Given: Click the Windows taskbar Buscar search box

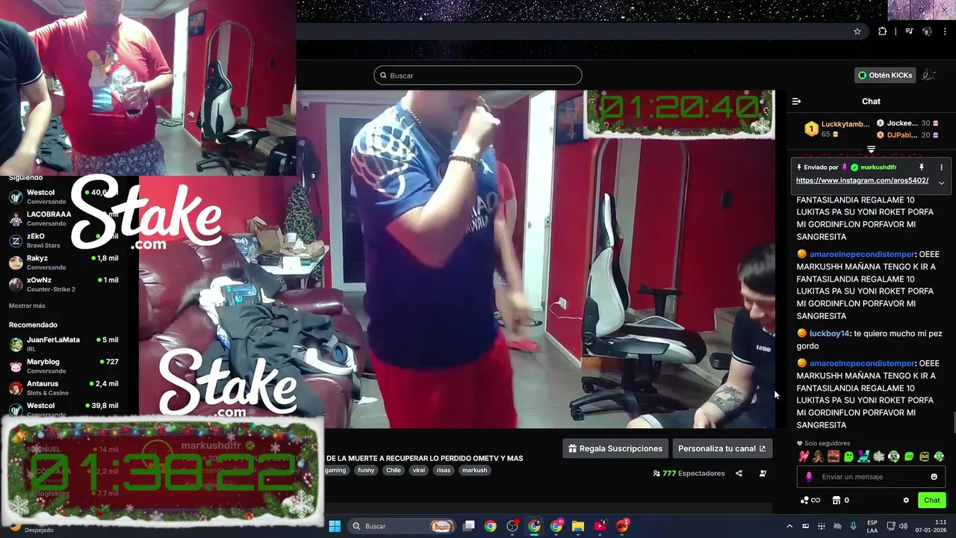Looking at the screenshot, I should pos(402,526).
